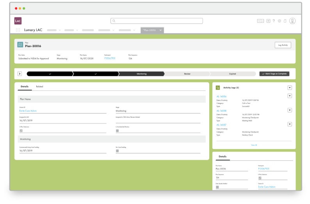This screenshot has width=310, height=204.
Task: Click the 'Lumary LAC' app name
Action: (x=33, y=30)
